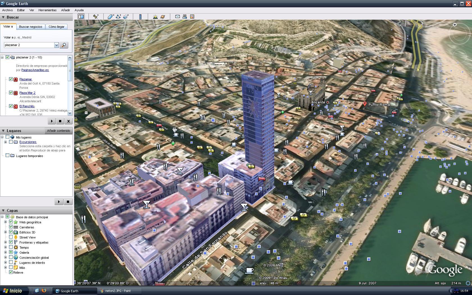Image resolution: width=472 pixels, height=295 pixels.
Task: Expand the Más layer tree node
Action: click(5, 267)
